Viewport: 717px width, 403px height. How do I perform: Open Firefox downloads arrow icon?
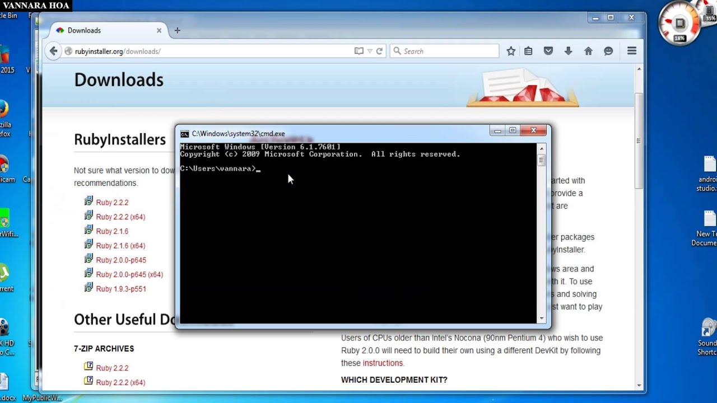pyautogui.click(x=568, y=51)
